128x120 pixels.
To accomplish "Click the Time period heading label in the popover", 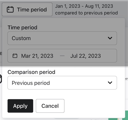I will [x=23, y=27].
